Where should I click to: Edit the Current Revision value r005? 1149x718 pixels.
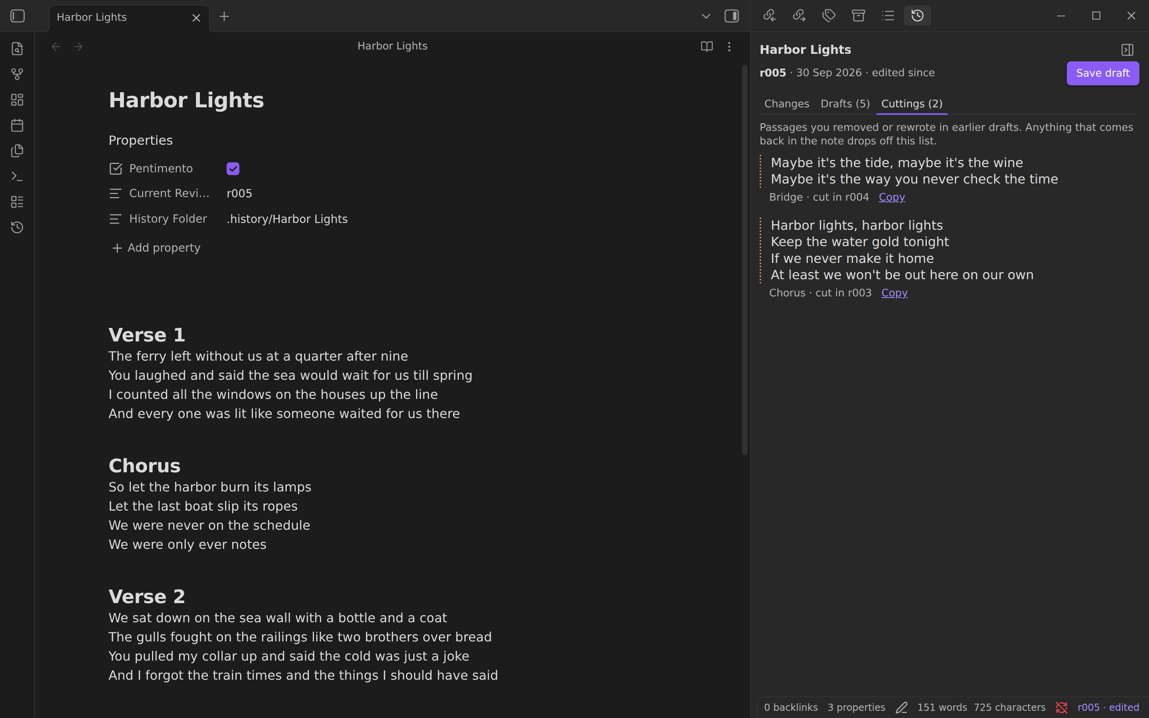click(239, 194)
